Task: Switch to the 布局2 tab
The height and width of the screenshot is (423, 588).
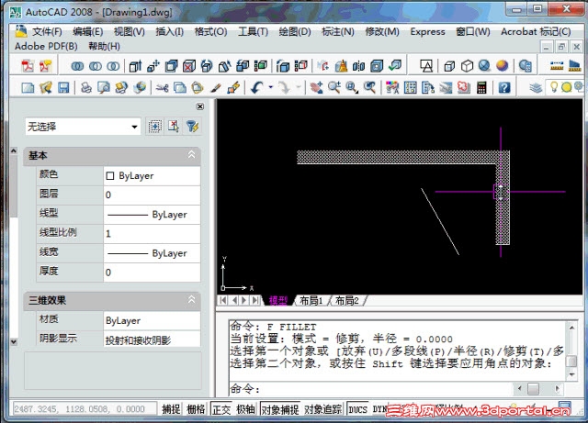Action: pyautogui.click(x=347, y=300)
